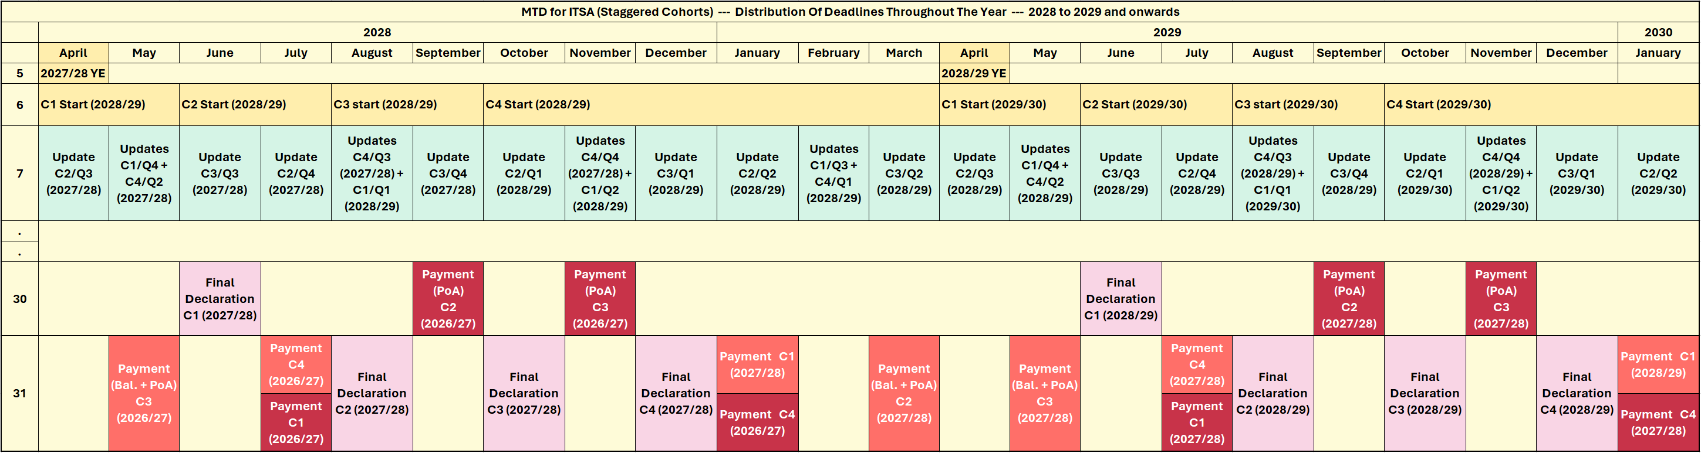This screenshot has width=1701, height=453.
Task: Click 'Payment (Bal. + PoA) C3 (2027/28)' cell
Action: (1045, 393)
